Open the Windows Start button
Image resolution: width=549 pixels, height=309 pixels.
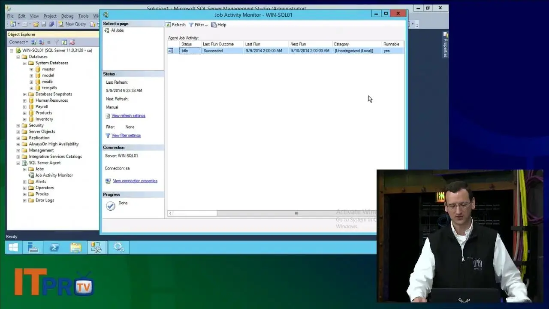point(13,248)
